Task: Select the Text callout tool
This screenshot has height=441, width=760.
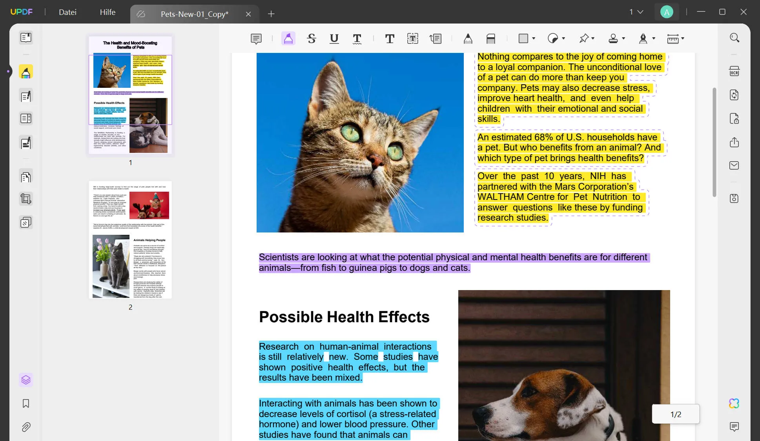Action: 436,38
